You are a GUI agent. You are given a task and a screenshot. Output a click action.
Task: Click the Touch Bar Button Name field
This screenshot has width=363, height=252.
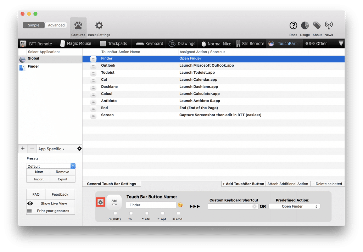point(151,205)
